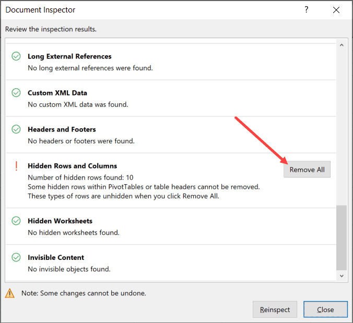The height and width of the screenshot is (323, 353).
Task: Click the 'Number of hidden rows found: 10' text
Action: [x=80, y=177]
